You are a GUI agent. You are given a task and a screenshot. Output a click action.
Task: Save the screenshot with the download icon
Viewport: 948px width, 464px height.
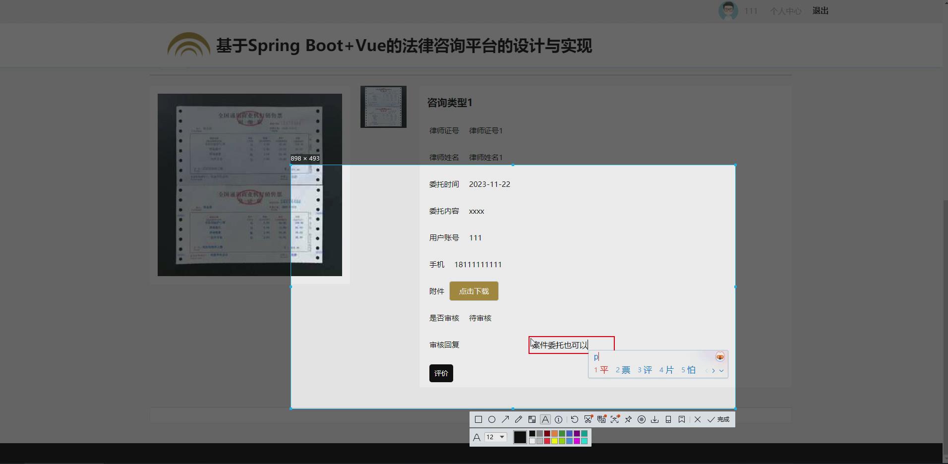[654, 419]
